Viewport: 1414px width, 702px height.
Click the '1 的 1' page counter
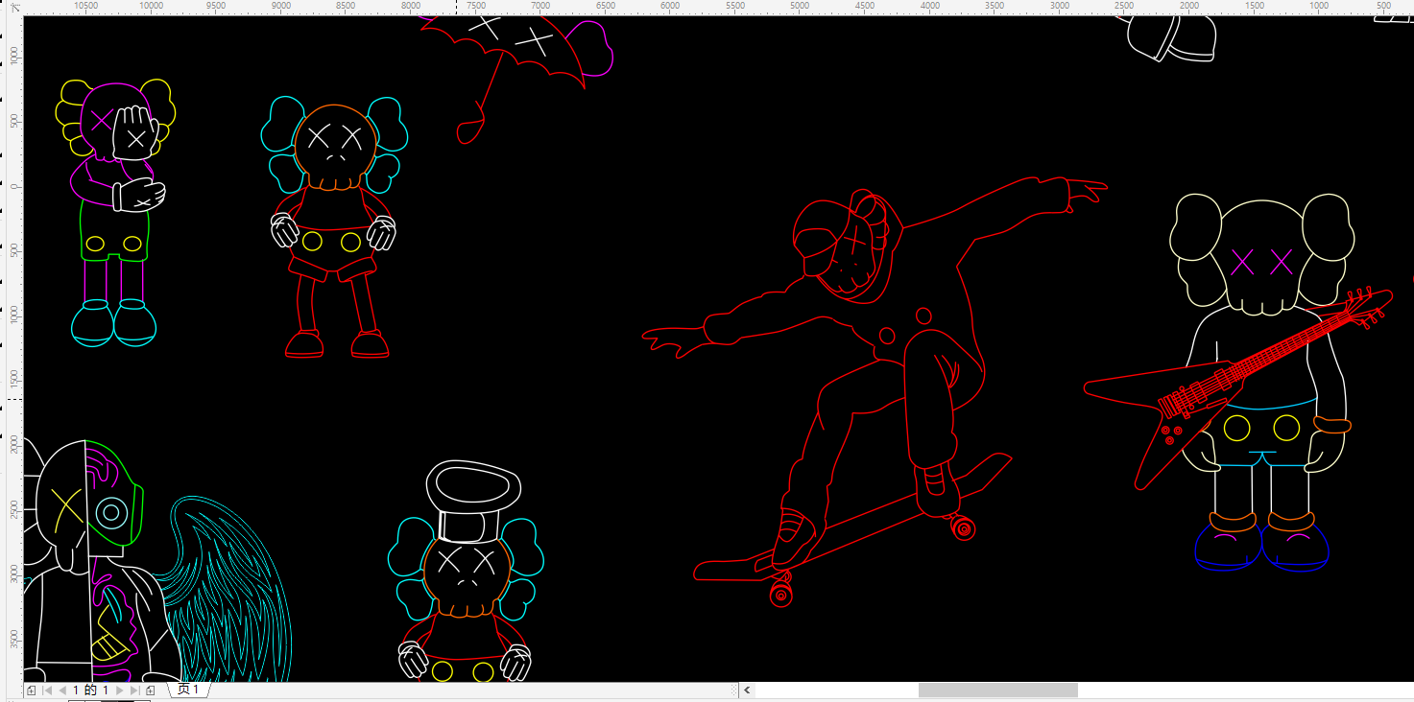click(x=91, y=690)
